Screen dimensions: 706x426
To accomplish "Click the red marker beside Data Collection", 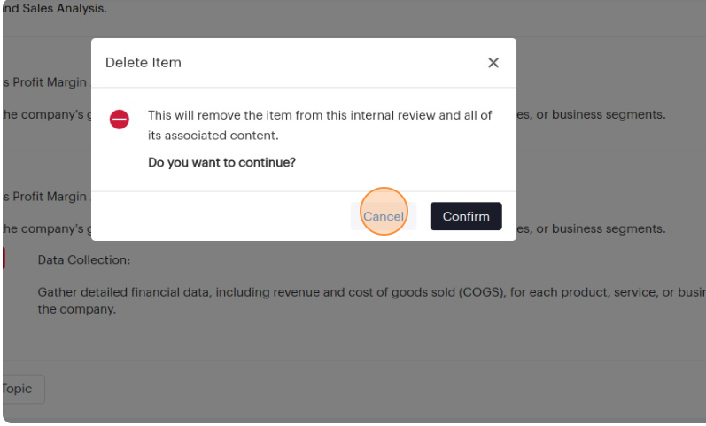I will click(x=3, y=258).
